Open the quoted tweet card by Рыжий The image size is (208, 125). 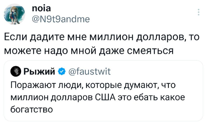[x=104, y=91]
